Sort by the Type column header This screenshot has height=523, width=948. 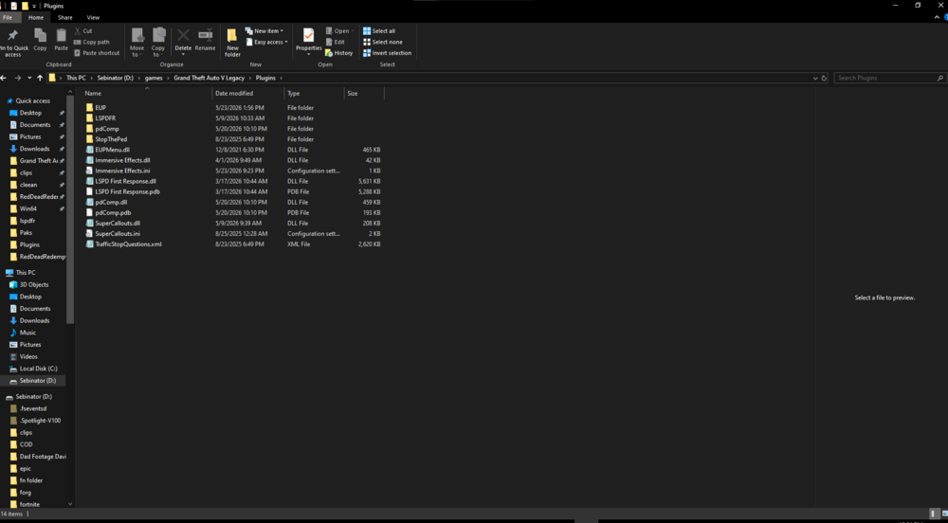coord(315,93)
